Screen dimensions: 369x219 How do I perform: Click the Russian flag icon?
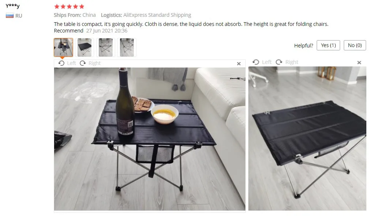click(10, 16)
